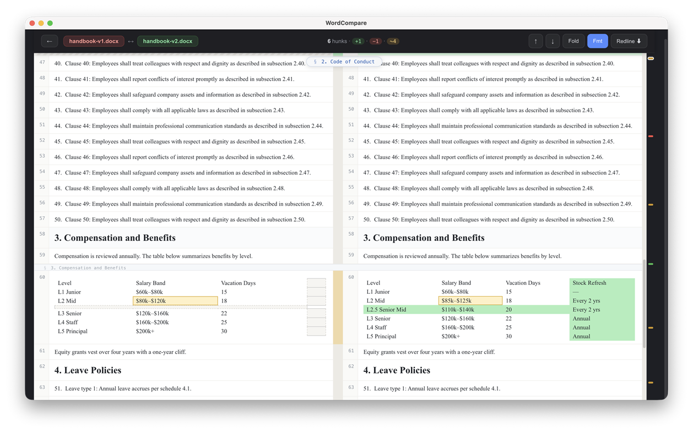Image resolution: width=693 pixels, height=433 pixels.
Task: Click the amber ~4 modifications badge
Action: click(x=393, y=41)
